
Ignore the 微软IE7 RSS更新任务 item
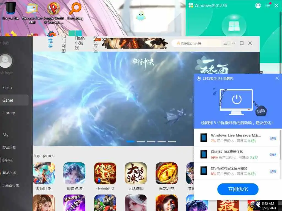click(x=273, y=155)
